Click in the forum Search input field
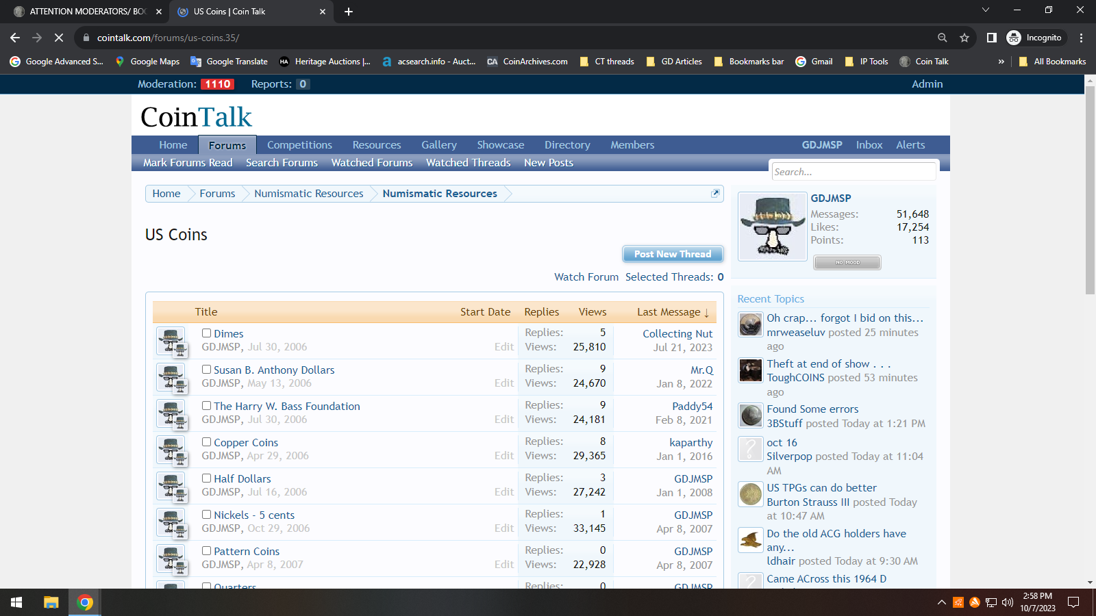Screen dimensions: 1096x616 853,172
